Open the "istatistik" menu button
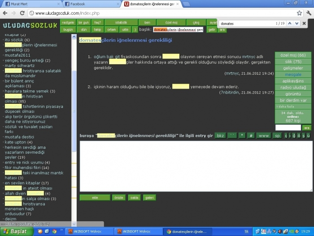This screenshot has height=236, width=314. [121, 22]
